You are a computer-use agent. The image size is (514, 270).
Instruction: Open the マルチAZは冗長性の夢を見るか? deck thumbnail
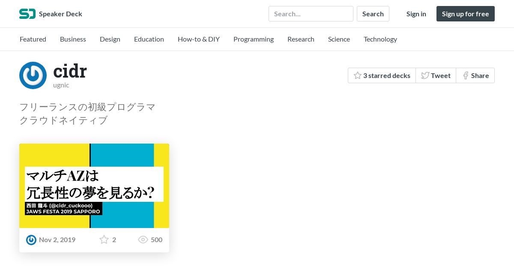(x=94, y=186)
